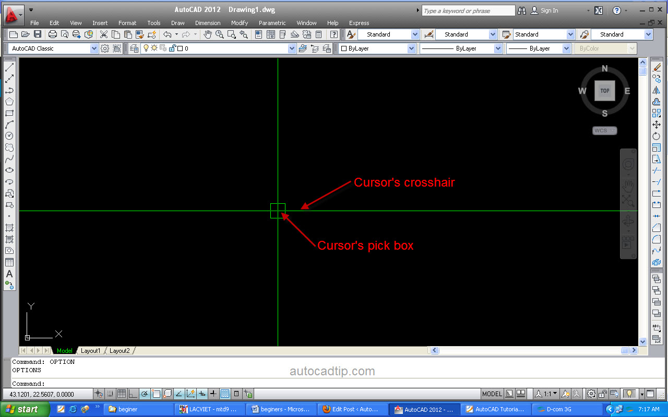Select the Move tool in Modify toolbar

tap(657, 125)
